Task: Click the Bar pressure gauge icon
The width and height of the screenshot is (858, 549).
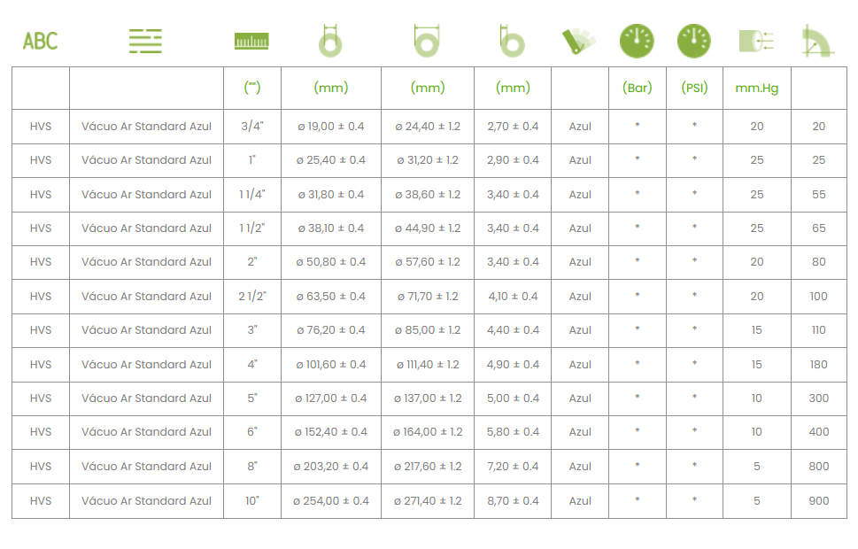Action: click(x=637, y=41)
